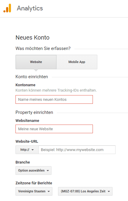
Task: Focus the Kontoname input field
Action: coord(54,100)
